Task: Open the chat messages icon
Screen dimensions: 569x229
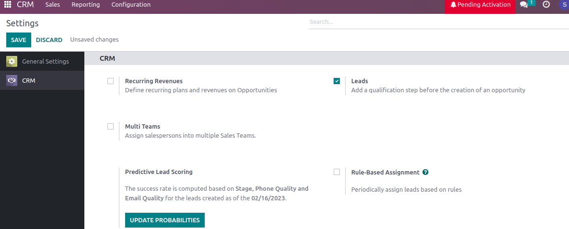Action: click(x=523, y=5)
